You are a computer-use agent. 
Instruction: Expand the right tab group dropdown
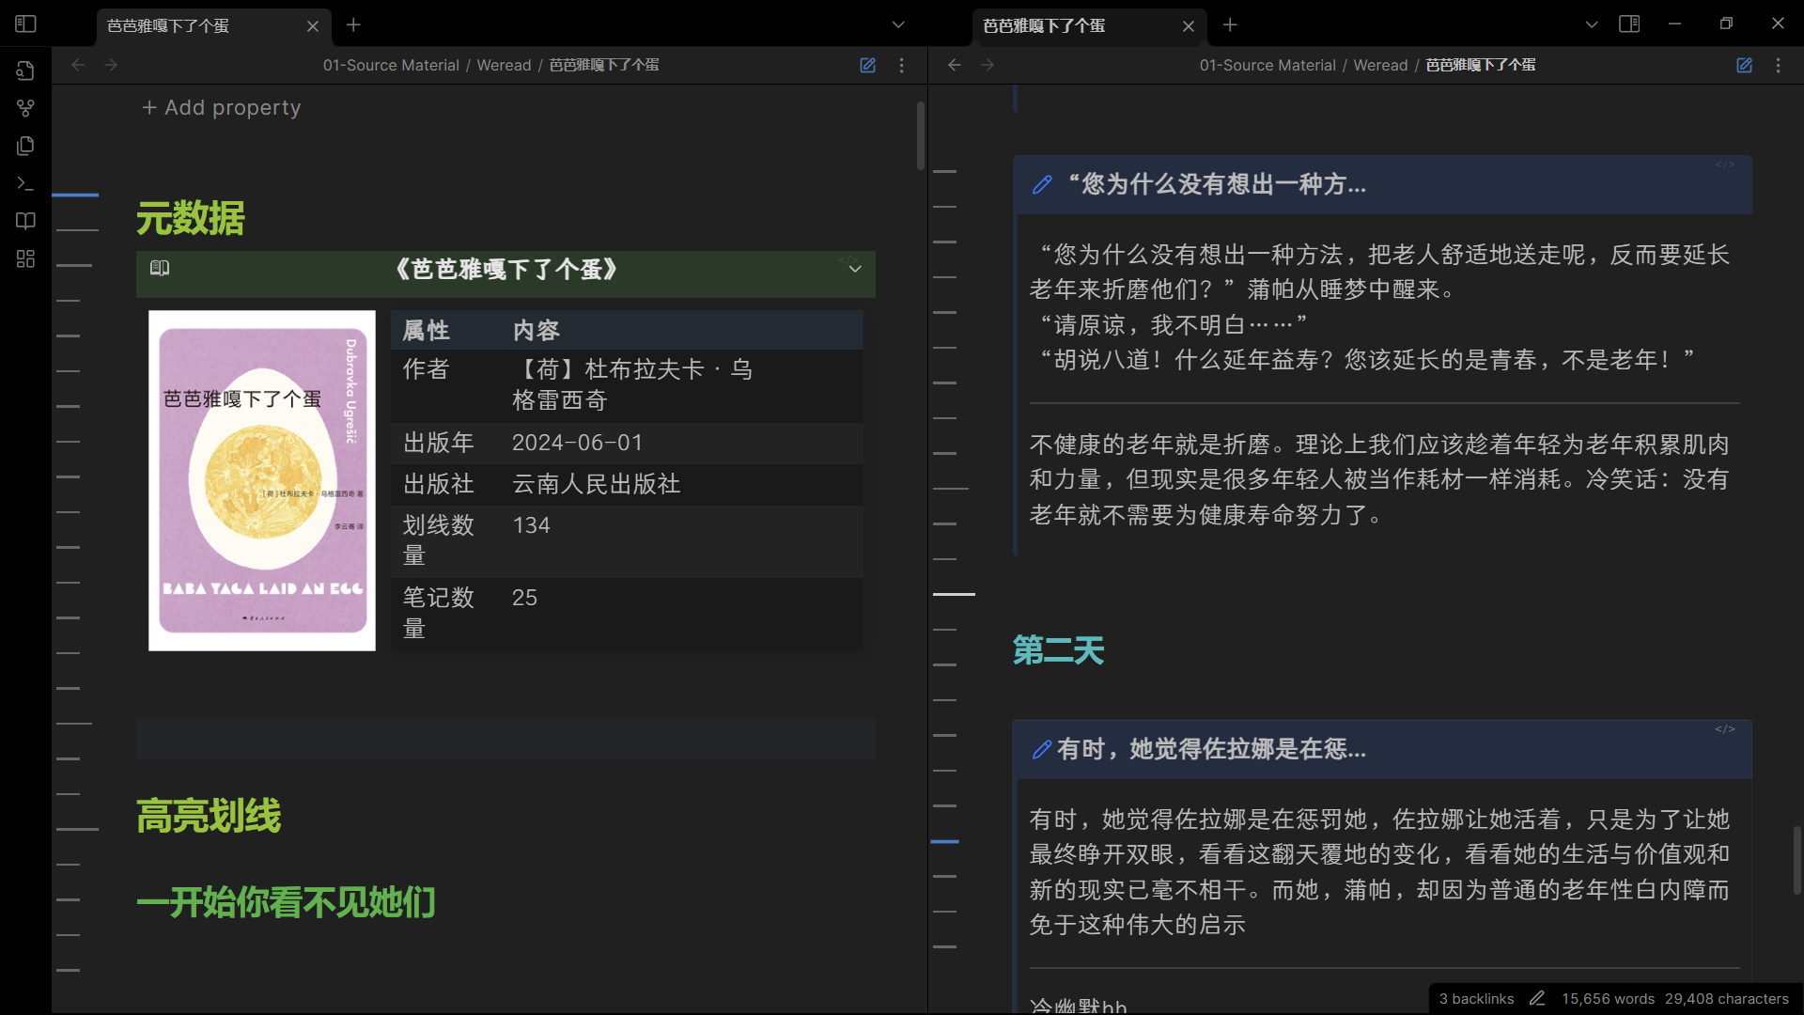pyautogui.click(x=1592, y=25)
